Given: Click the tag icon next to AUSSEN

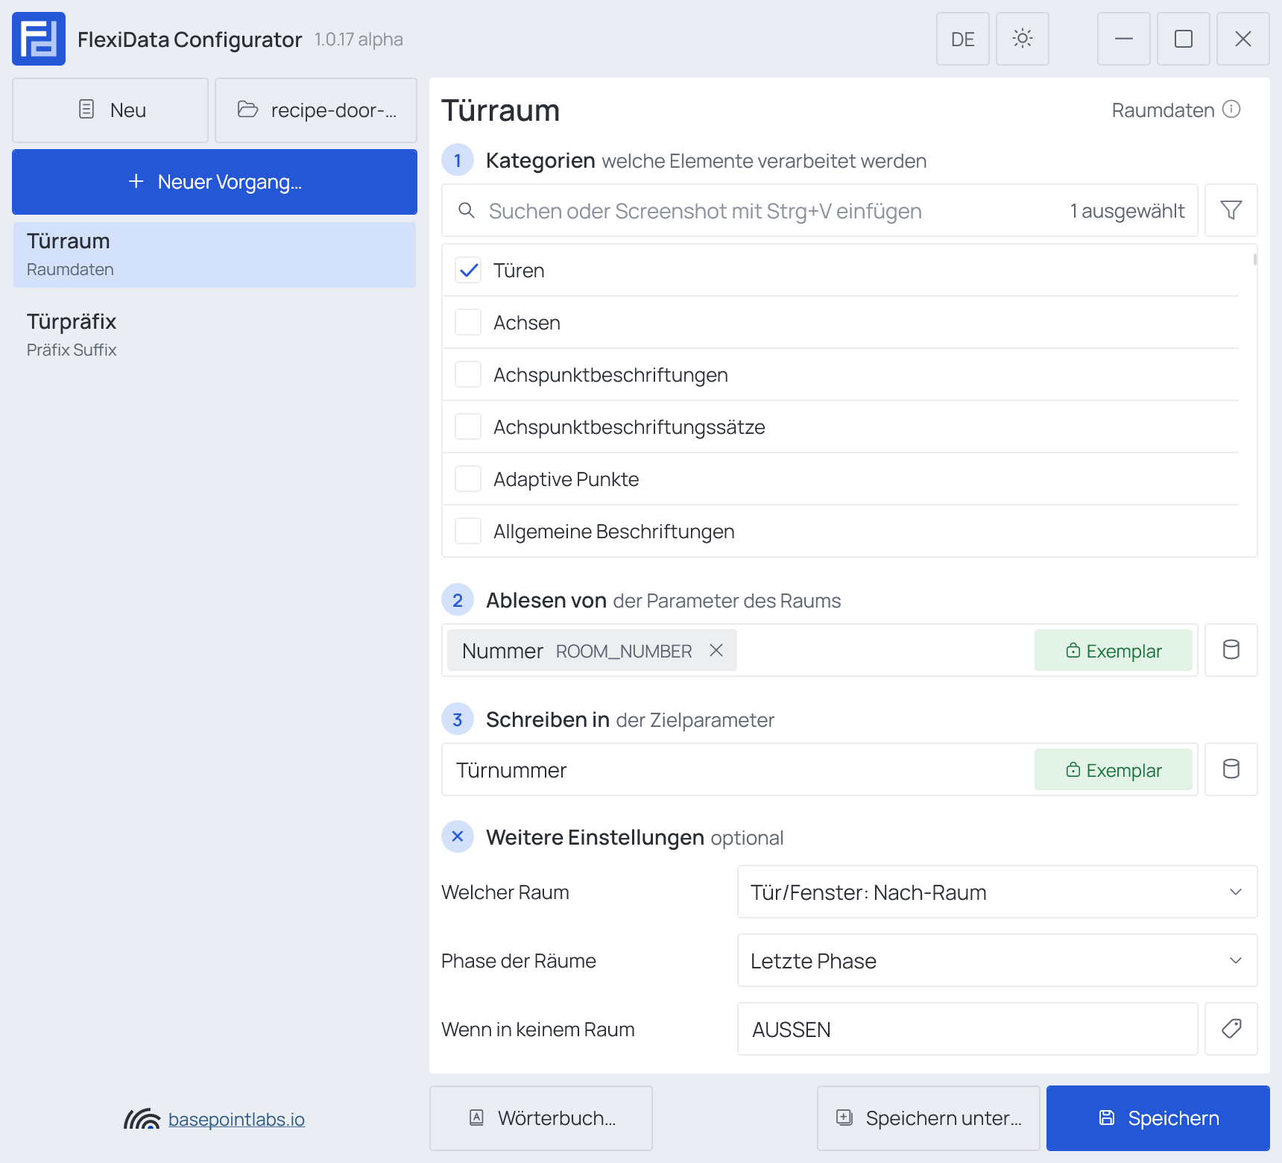Looking at the screenshot, I should pos(1231,1029).
